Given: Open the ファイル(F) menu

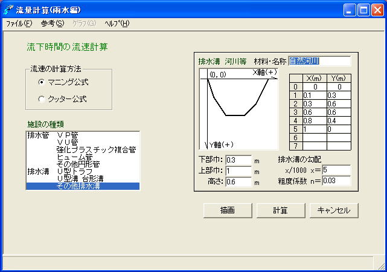Looking at the screenshot, I should point(19,24).
